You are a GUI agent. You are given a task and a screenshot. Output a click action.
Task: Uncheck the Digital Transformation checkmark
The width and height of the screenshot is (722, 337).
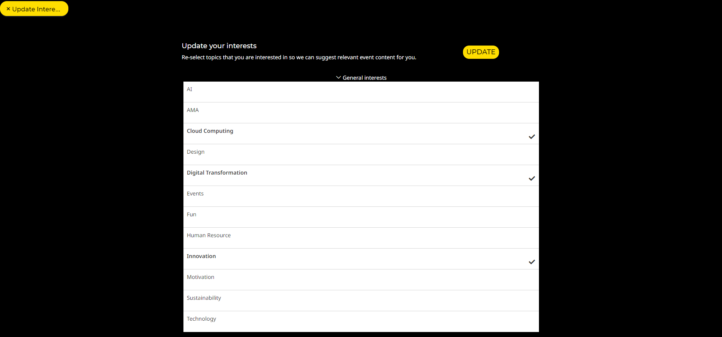(x=532, y=178)
